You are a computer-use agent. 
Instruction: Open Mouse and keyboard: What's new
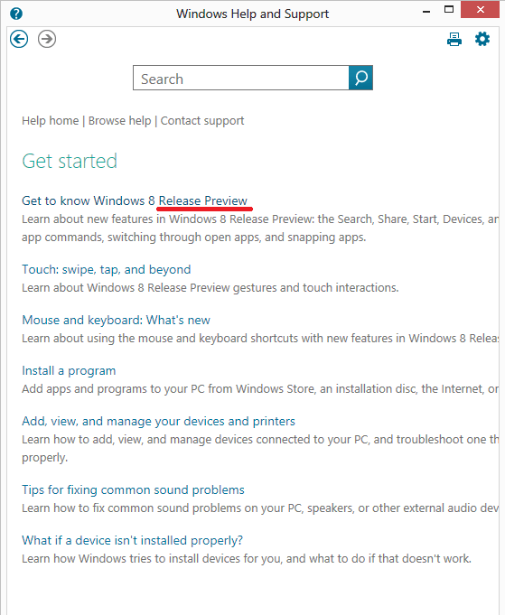coord(117,320)
